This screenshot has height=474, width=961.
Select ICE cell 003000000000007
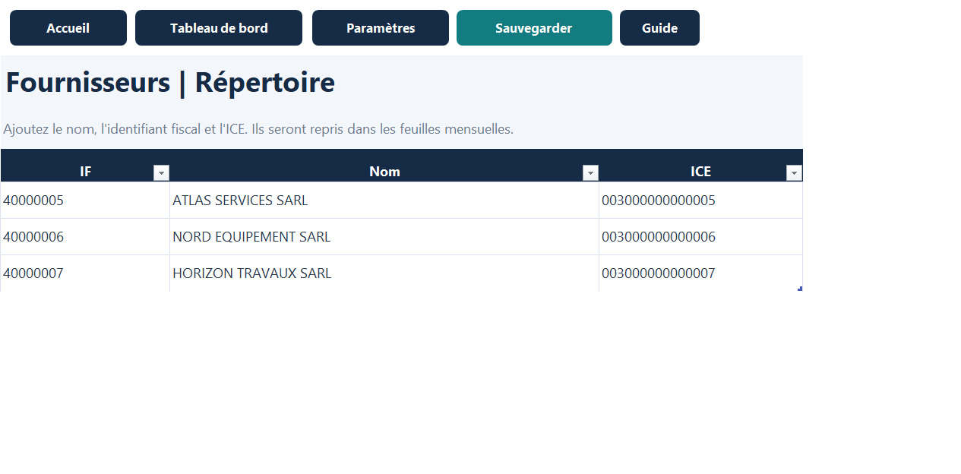[x=700, y=273]
